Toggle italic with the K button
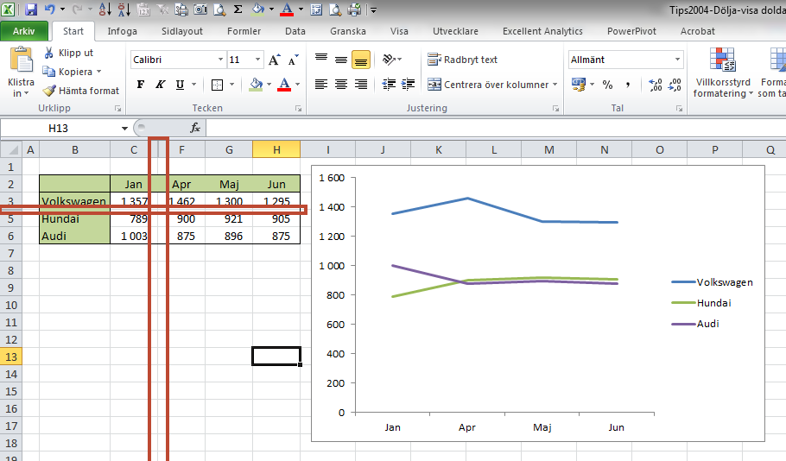The width and height of the screenshot is (786, 461). coord(161,85)
